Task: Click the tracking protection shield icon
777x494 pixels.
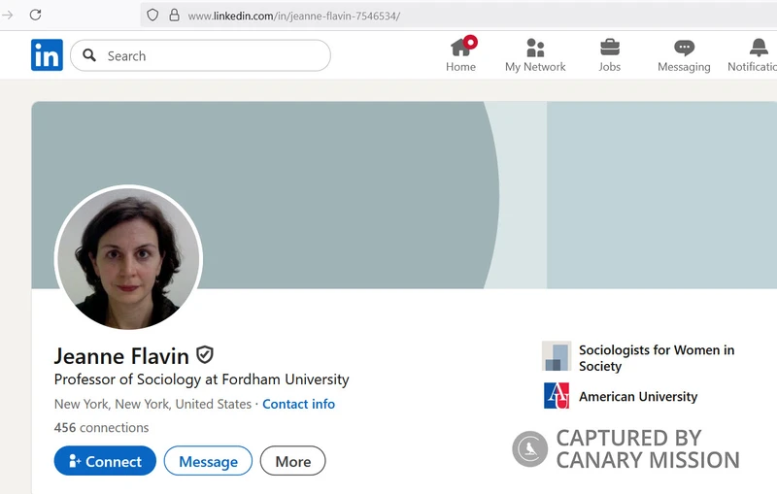Action: pos(152,16)
